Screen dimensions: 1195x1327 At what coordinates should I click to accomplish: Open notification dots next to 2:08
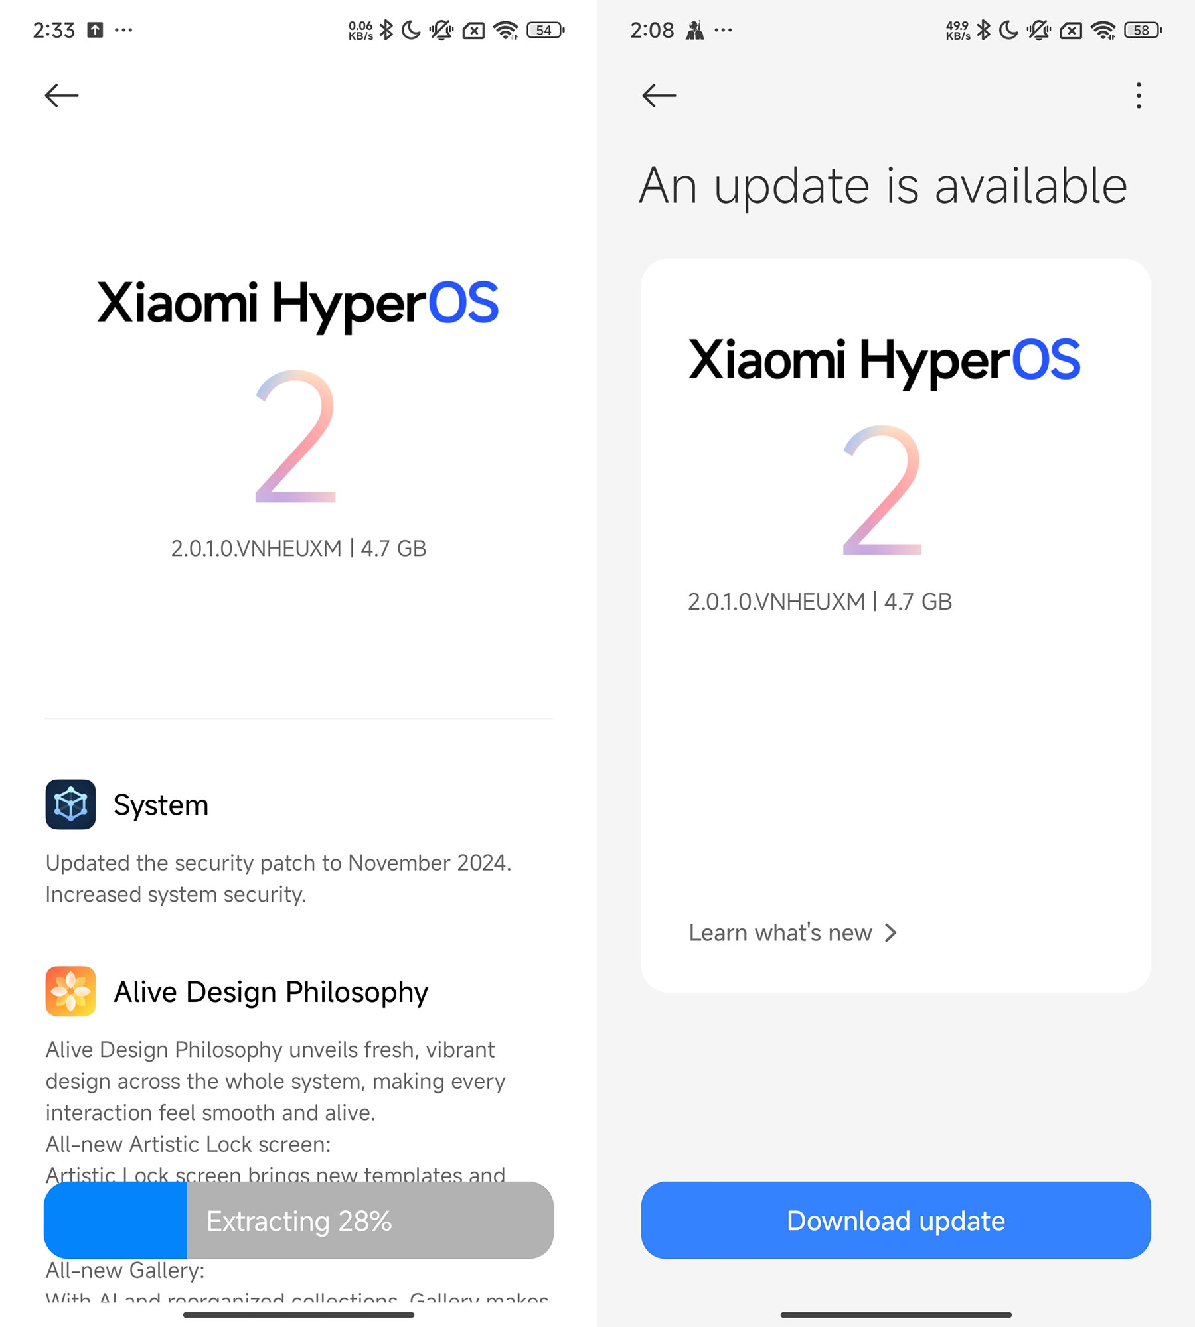point(723,30)
